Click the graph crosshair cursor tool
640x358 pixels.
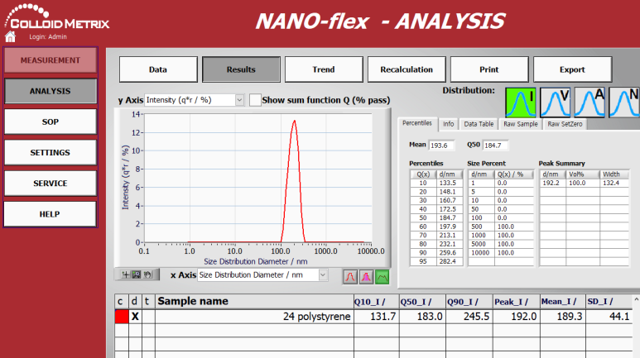(126, 274)
